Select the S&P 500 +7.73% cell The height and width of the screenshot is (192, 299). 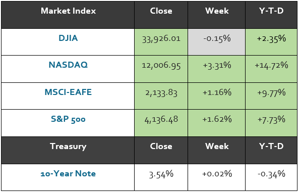pos(271,123)
